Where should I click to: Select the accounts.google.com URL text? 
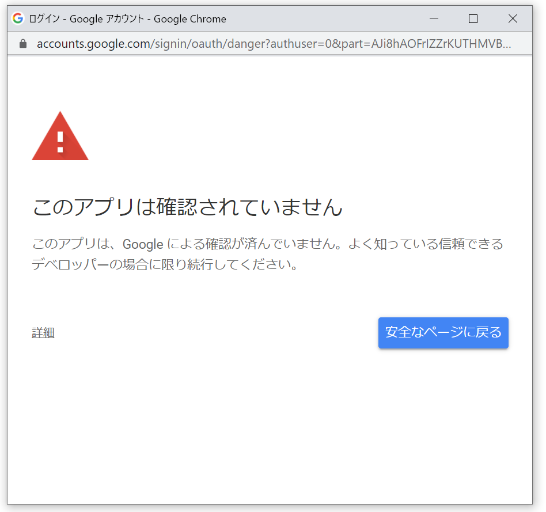click(x=274, y=44)
